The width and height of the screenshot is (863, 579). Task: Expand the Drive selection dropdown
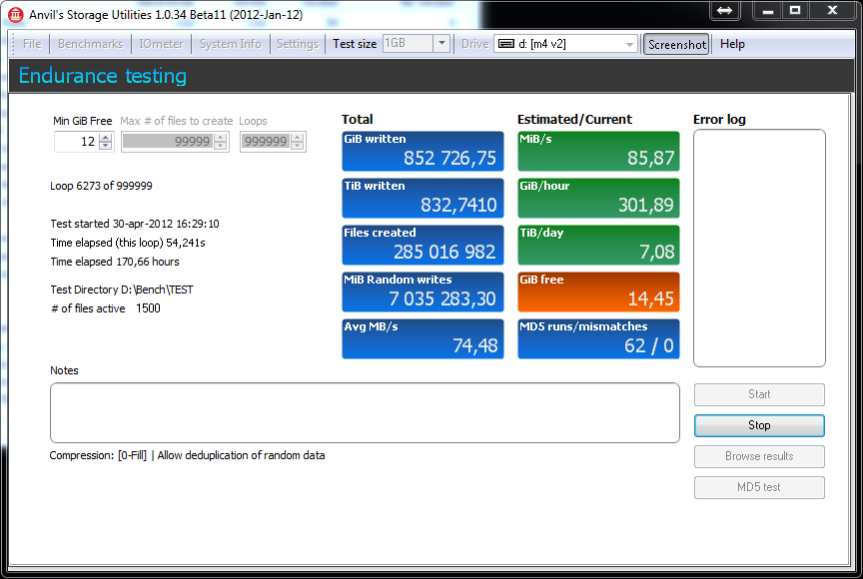629,44
